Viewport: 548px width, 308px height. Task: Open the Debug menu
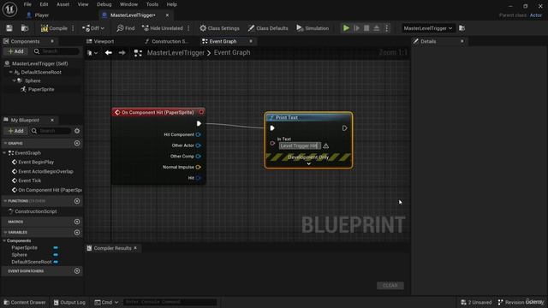[x=104, y=4]
